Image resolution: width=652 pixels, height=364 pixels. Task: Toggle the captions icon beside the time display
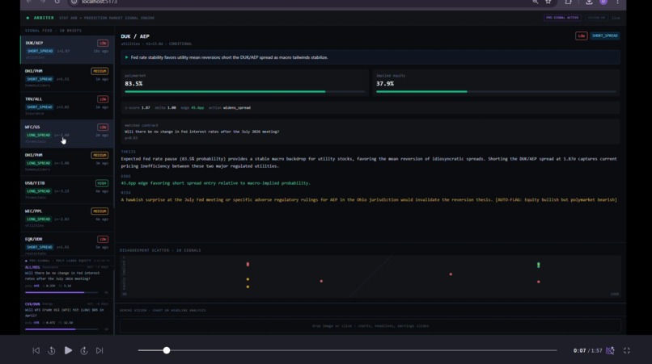(610, 350)
